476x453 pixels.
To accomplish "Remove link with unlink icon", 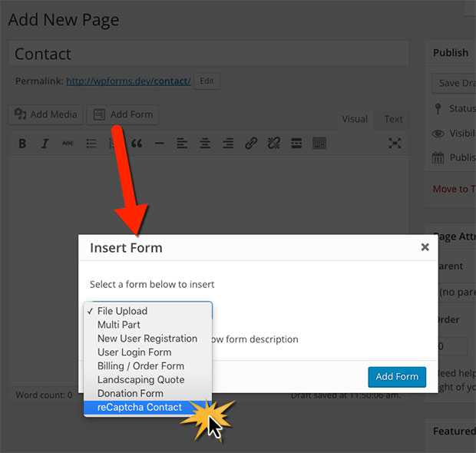I will tap(274, 144).
